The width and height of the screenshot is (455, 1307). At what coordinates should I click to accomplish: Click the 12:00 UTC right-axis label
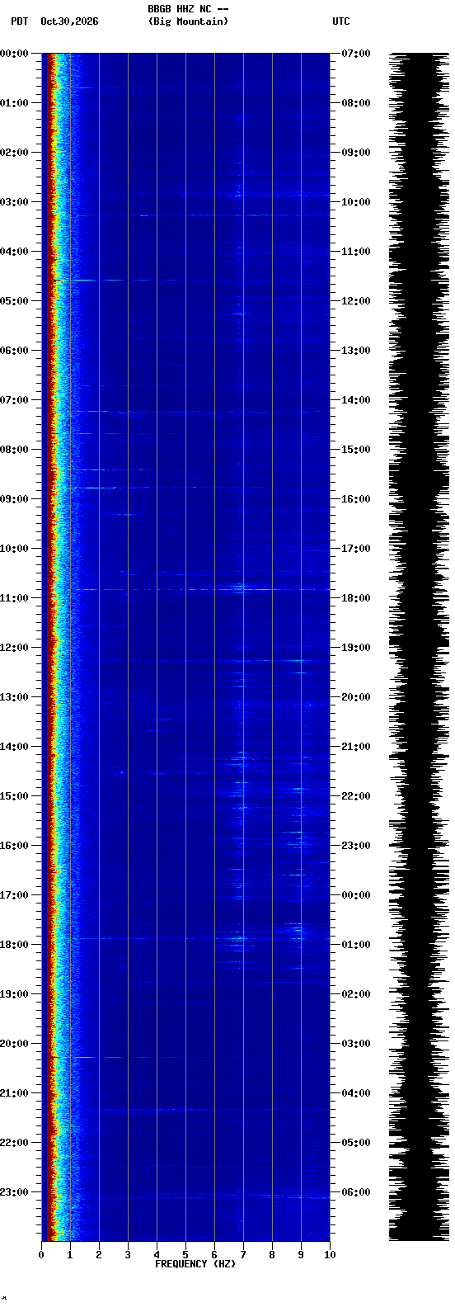click(355, 301)
